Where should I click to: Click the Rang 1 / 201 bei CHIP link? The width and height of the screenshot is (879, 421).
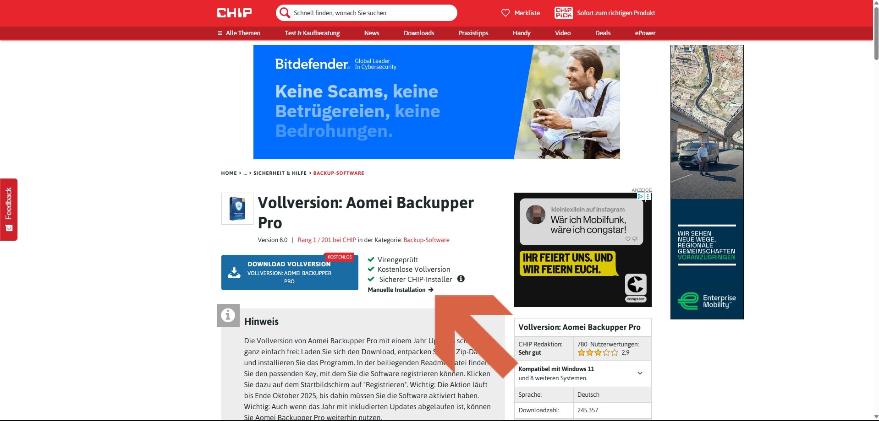[327, 240]
